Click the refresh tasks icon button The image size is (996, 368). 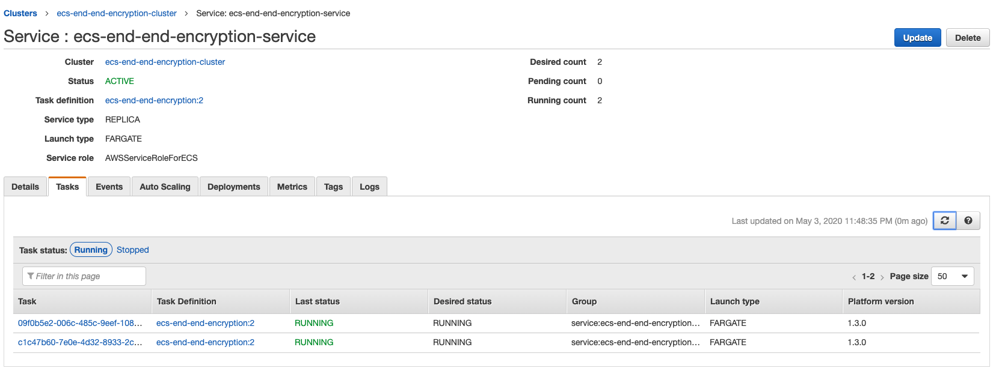pyautogui.click(x=945, y=221)
